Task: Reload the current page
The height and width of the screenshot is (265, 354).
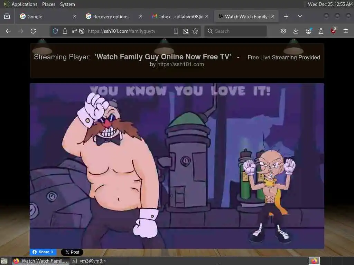Action: 33,31
